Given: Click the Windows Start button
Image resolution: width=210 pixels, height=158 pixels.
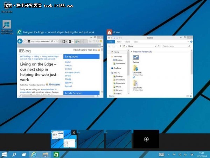Looking at the screenshot, I should (5, 154).
